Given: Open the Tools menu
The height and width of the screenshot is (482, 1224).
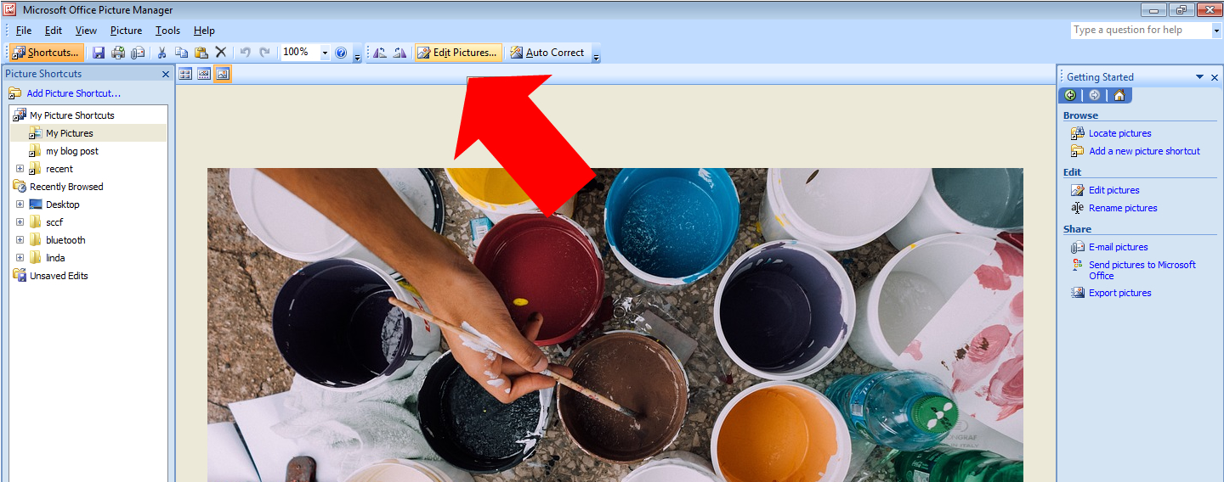Looking at the screenshot, I should [x=167, y=31].
